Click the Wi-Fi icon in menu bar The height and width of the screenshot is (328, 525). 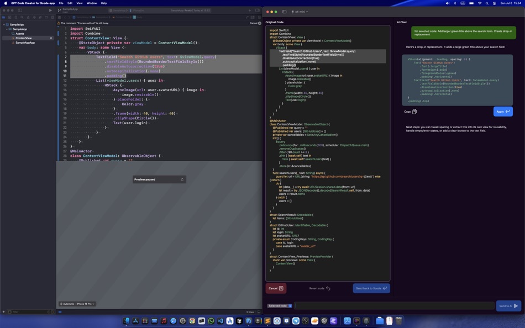click(x=480, y=3)
